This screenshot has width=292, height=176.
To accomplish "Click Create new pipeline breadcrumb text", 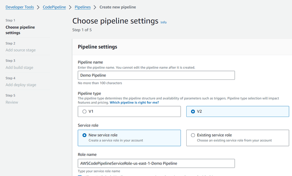I will [117, 7].
